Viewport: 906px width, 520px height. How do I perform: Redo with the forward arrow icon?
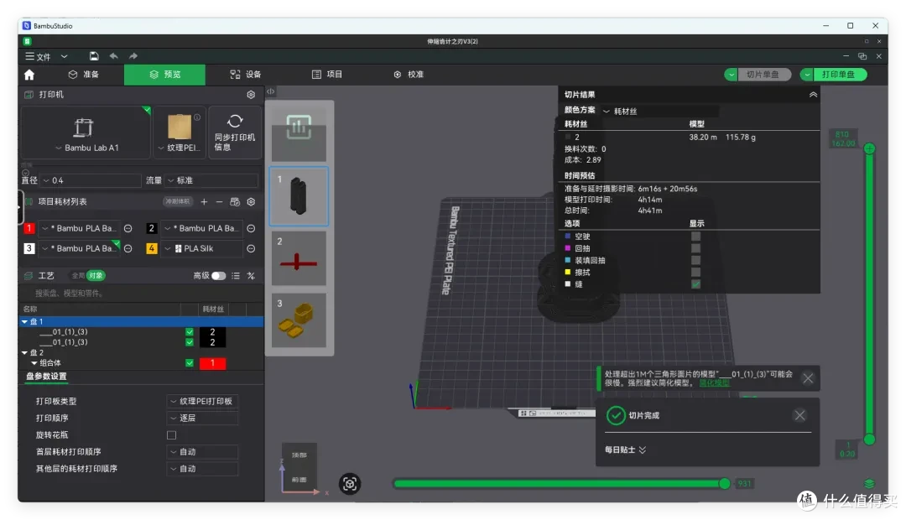133,56
